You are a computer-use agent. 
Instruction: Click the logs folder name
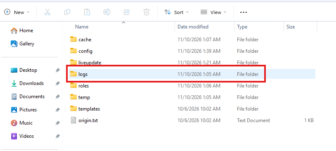point(83,74)
